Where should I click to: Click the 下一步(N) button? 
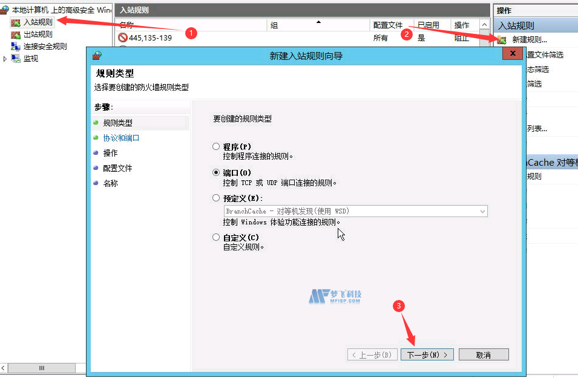427,354
